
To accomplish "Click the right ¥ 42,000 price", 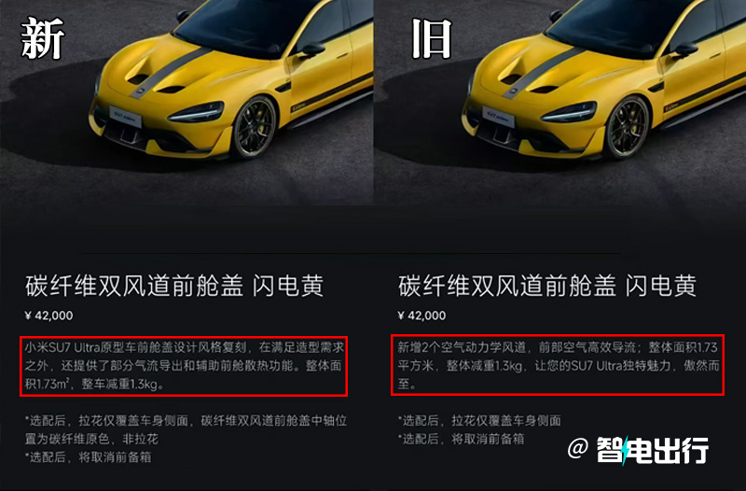I will click(422, 316).
